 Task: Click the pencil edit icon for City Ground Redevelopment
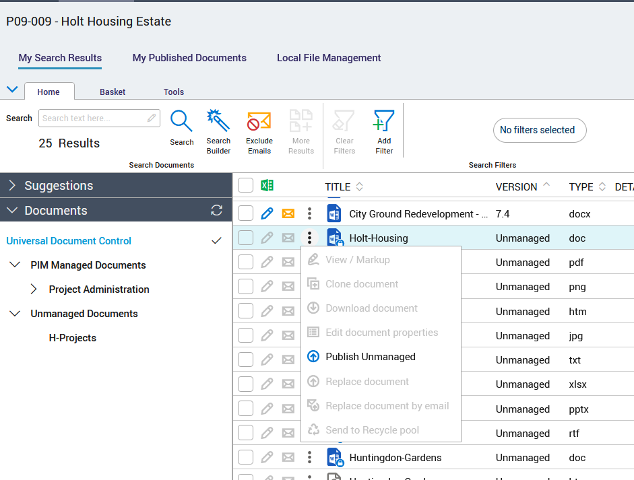click(267, 213)
